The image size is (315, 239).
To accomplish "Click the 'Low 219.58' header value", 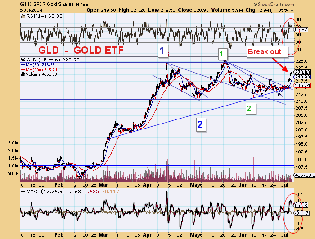I will coord(162,10).
